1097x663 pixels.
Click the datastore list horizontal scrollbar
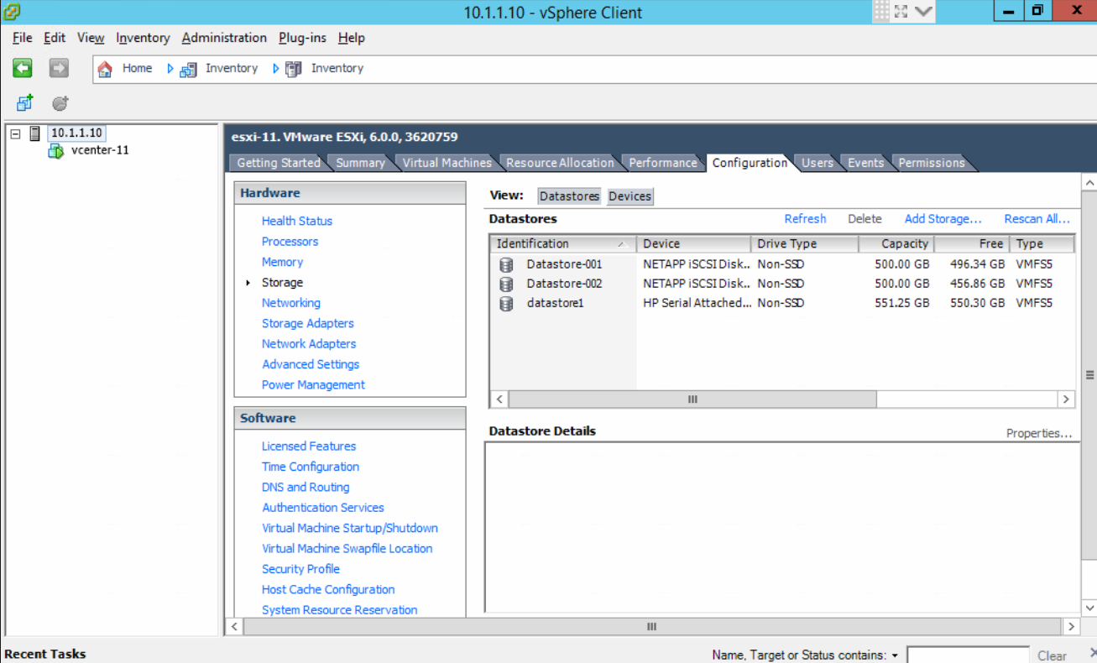coord(692,399)
